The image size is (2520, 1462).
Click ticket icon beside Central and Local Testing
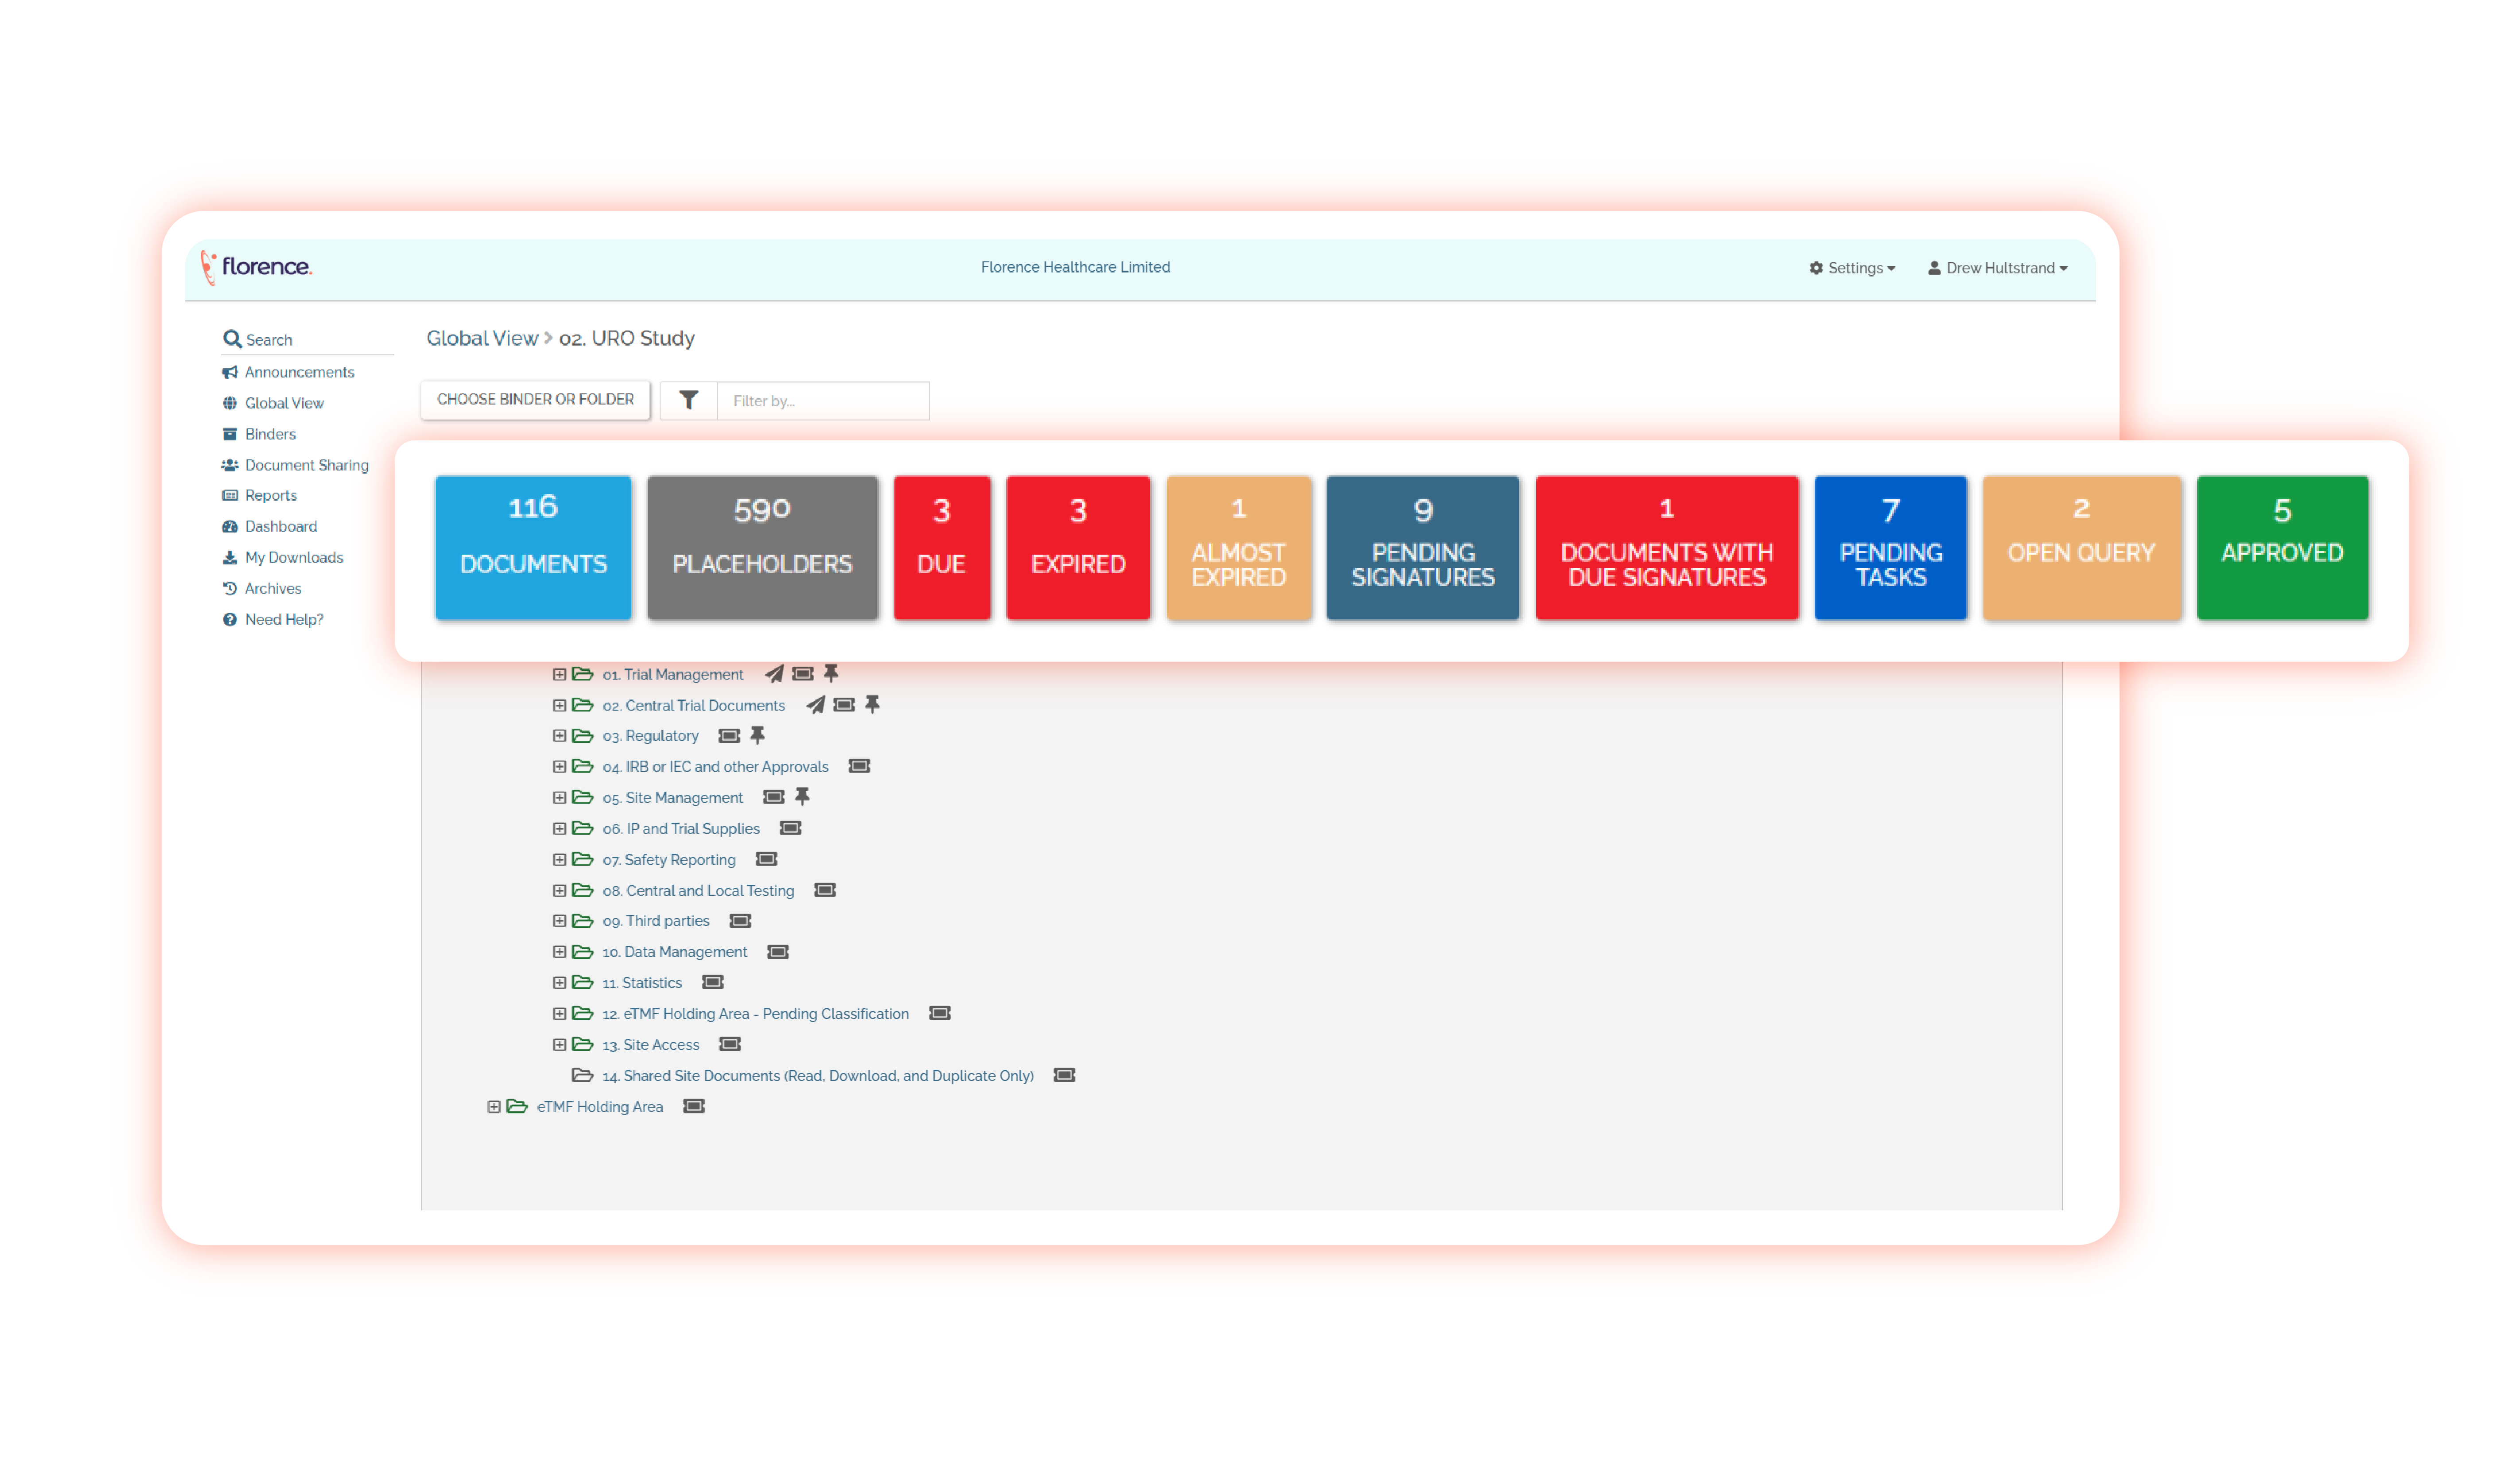825,890
